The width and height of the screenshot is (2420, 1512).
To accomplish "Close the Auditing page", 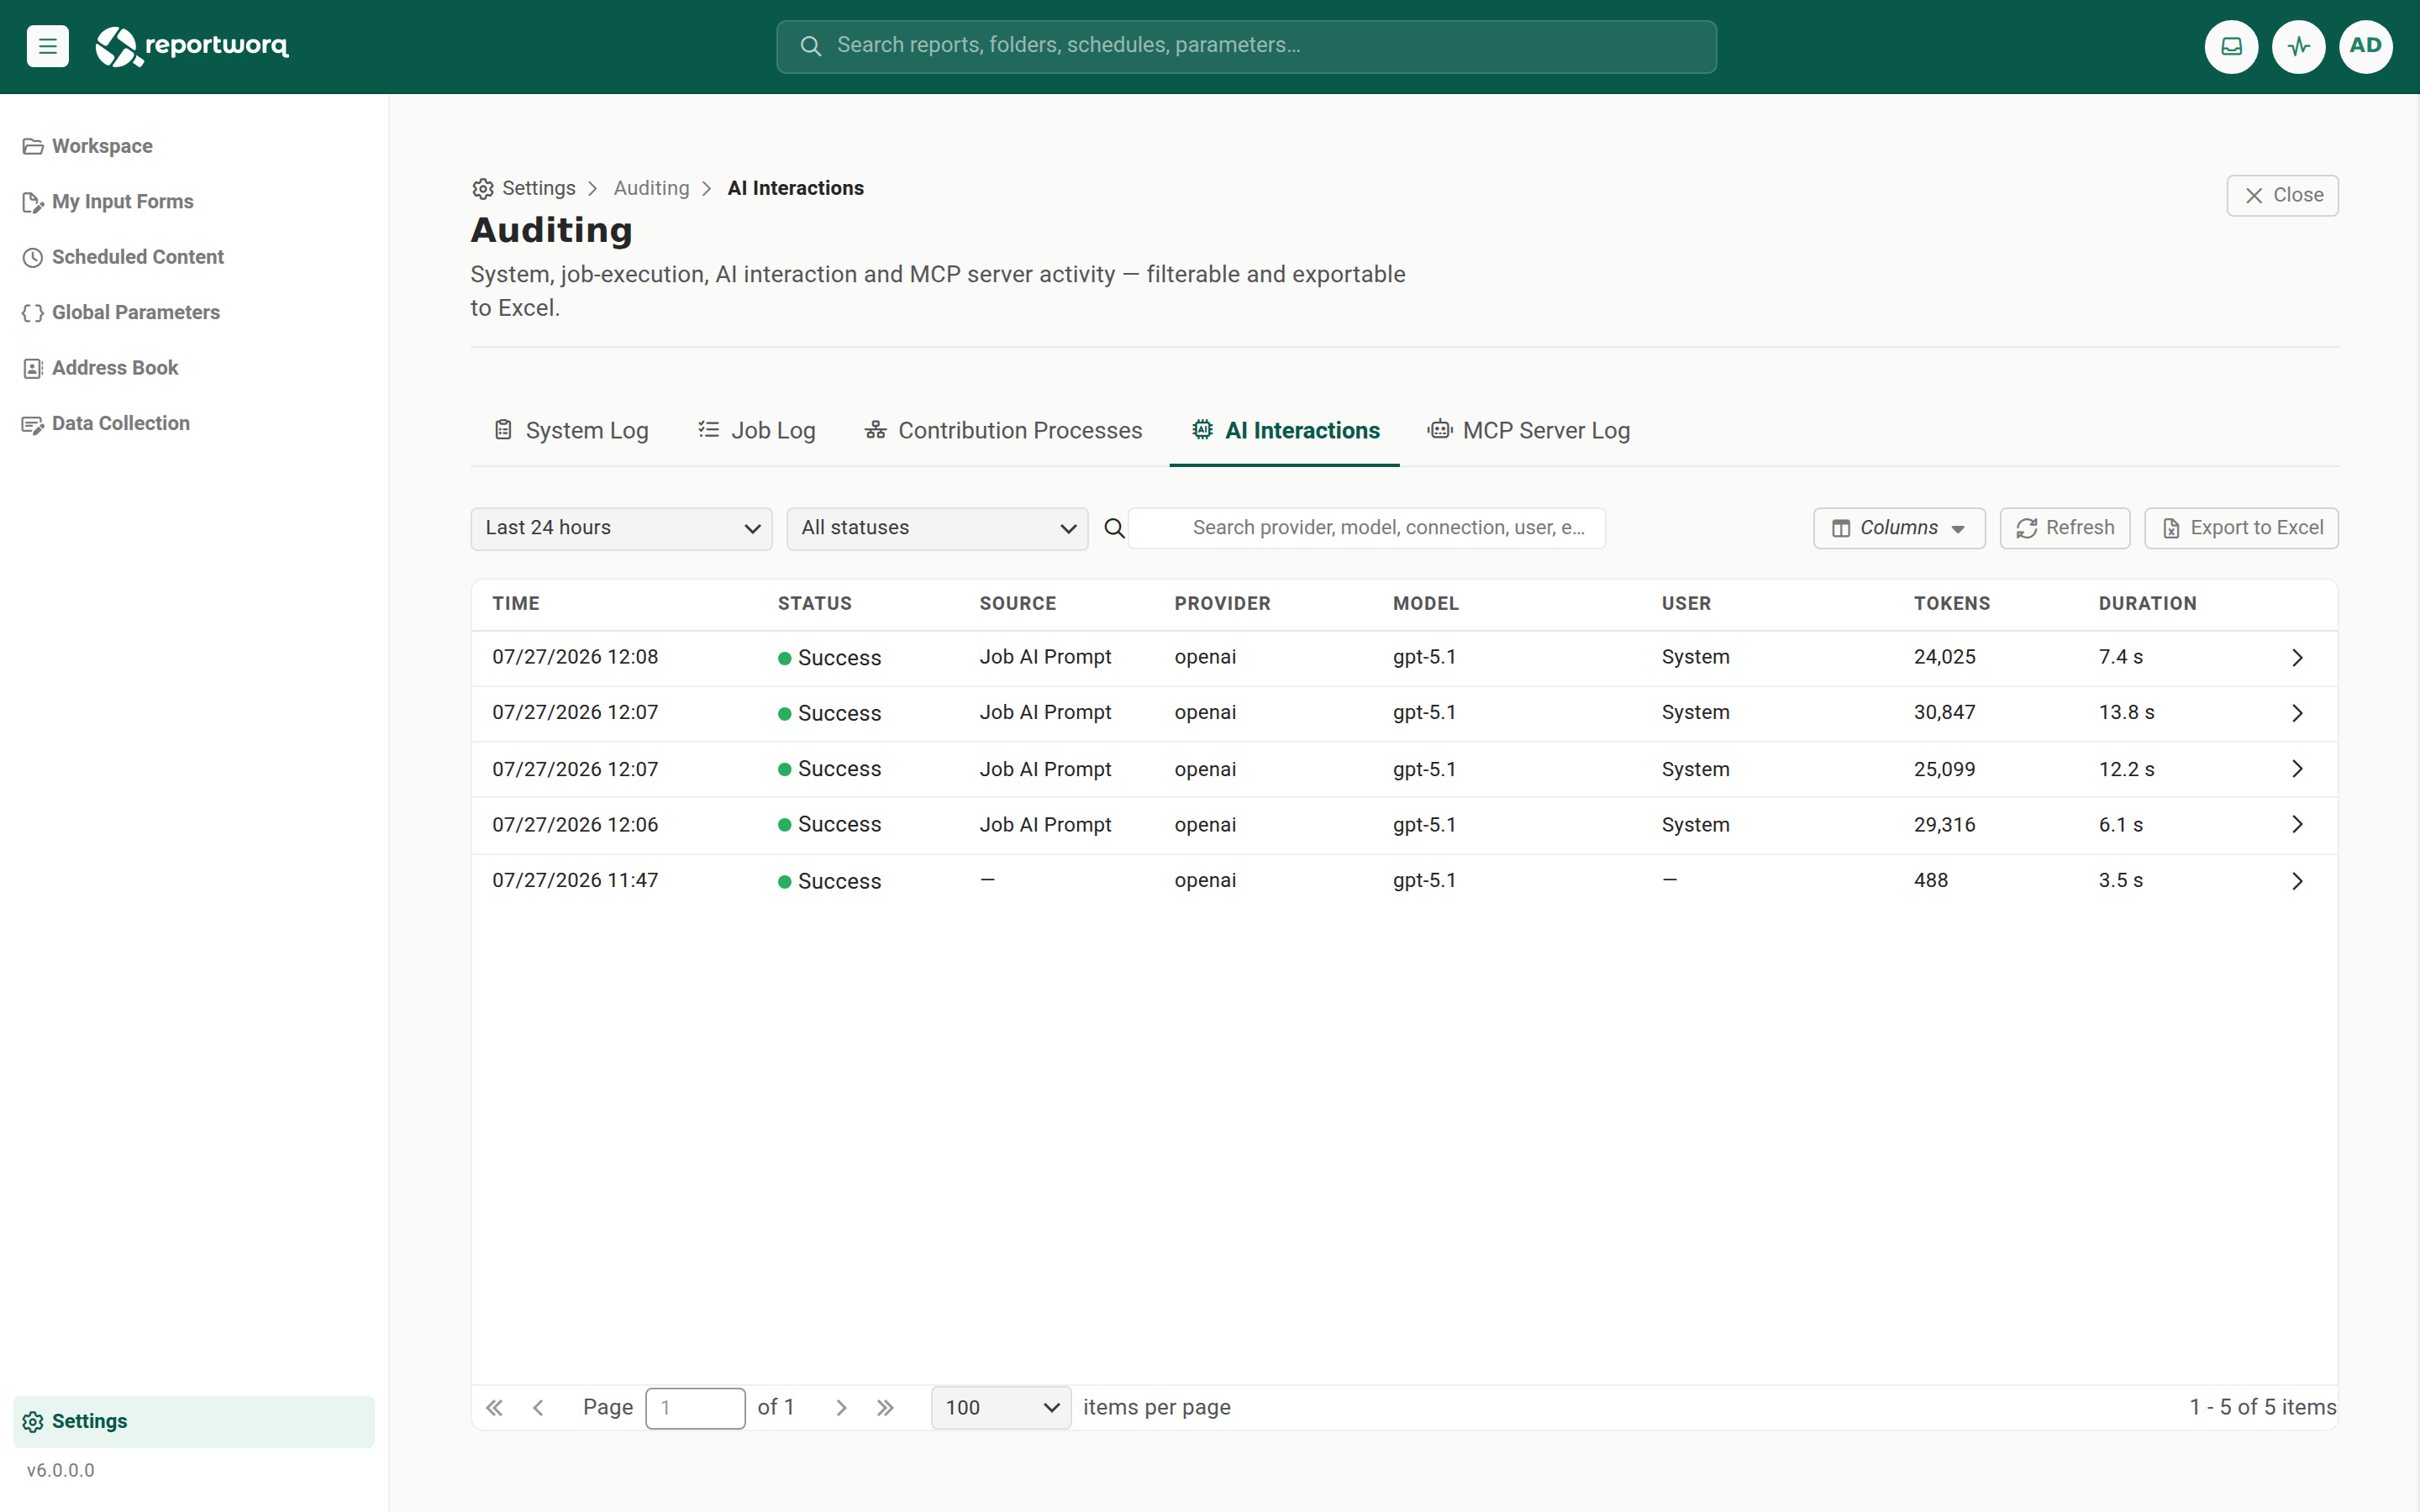I will pos(2282,195).
